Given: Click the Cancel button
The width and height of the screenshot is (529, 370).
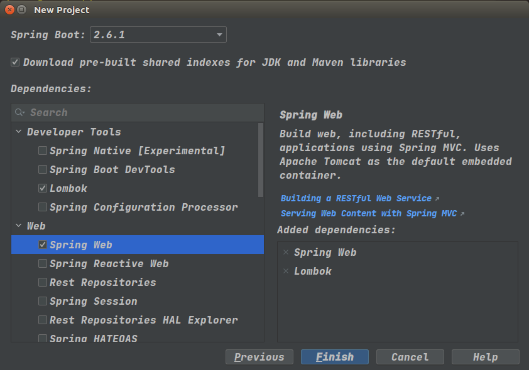Looking at the screenshot, I should (410, 357).
